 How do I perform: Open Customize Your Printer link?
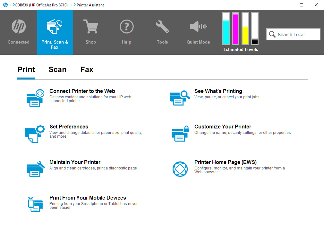pos(223,127)
